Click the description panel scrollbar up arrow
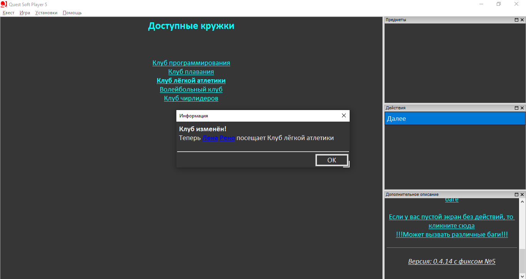This screenshot has height=279, width=526. tap(522, 202)
